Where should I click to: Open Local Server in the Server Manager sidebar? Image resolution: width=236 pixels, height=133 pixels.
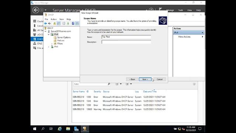coord(38,26)
